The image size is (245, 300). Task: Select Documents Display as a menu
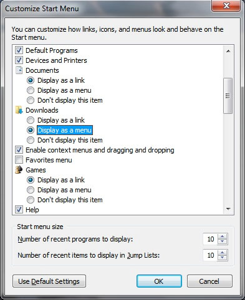(31, 90)
